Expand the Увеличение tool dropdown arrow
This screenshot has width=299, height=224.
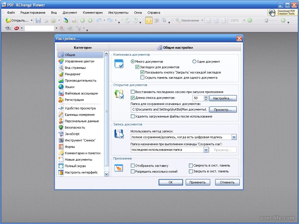(202, 20)
